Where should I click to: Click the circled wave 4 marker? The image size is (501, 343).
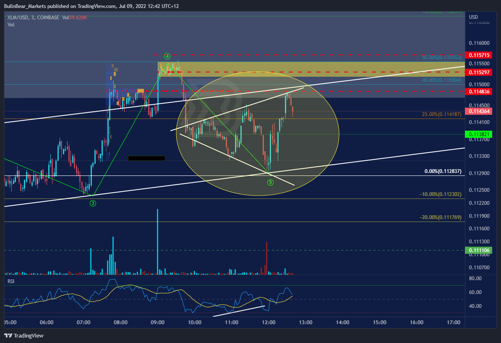[x=167, y=57]
